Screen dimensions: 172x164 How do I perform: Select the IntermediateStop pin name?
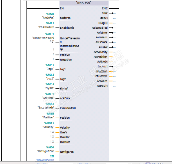[x=69, y=48]
